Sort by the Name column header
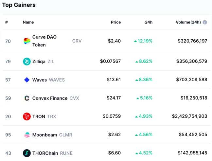Screen dimensions: 212x161 tap(28, 22)
